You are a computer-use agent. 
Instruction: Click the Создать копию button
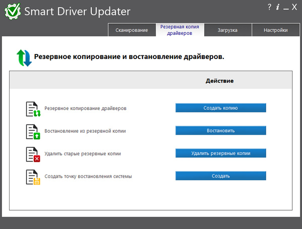221,108
